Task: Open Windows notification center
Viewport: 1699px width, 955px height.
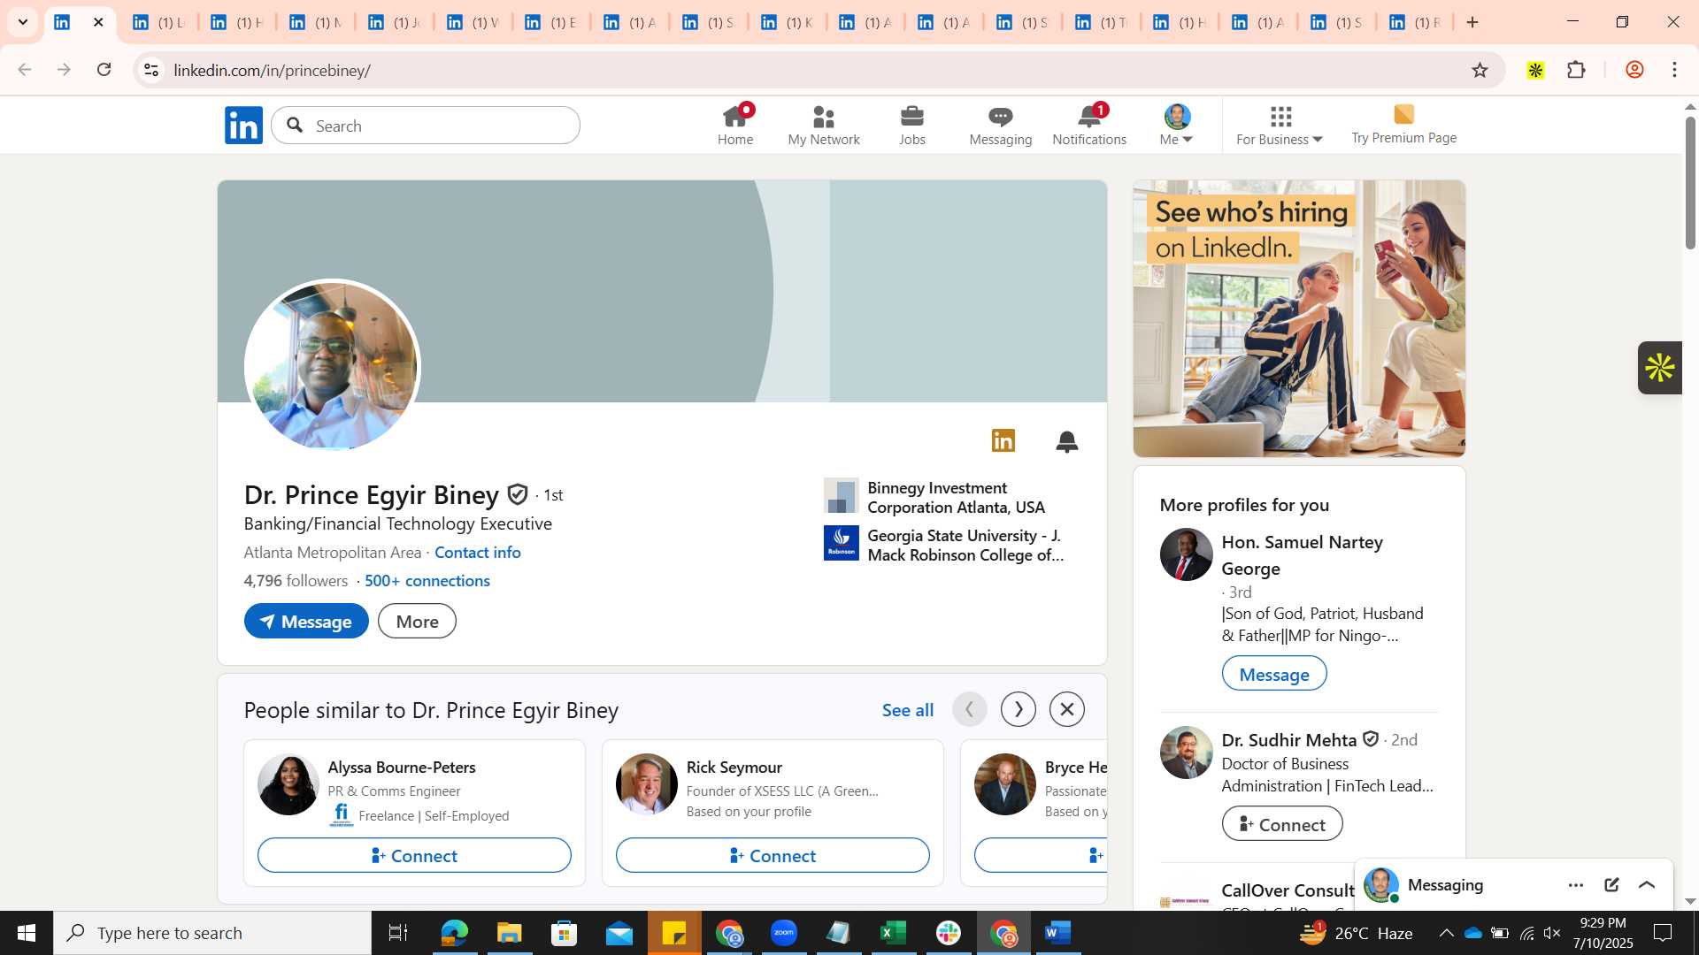Action: (1664, 933)
